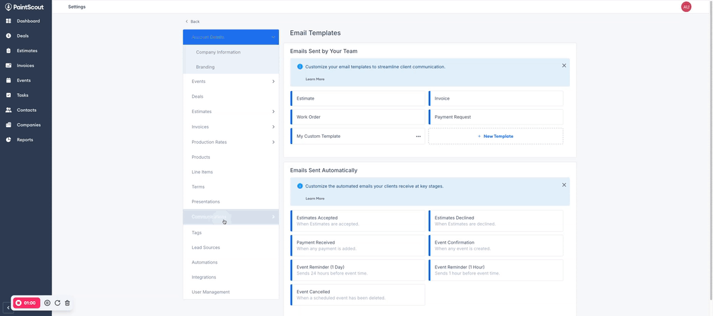Open the Payment Request email template
This screenshot has height=316, width=713.
pos(496,117)
